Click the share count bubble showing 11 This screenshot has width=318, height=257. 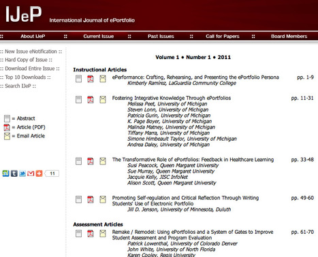52,173
